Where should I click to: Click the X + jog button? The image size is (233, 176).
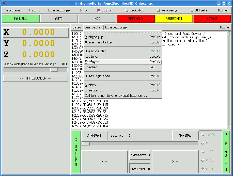[175, 162]
